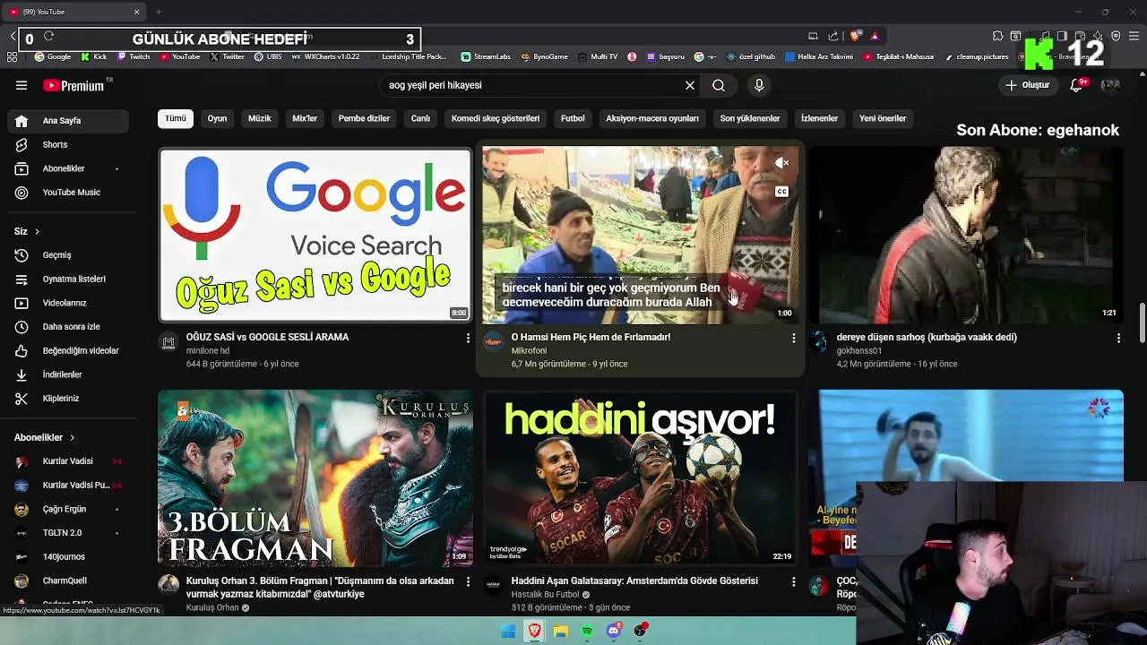Select Aksiyon-macera oyunları chip
Image resolution: width=1147 pixels, height=645 pixels.
652,118
